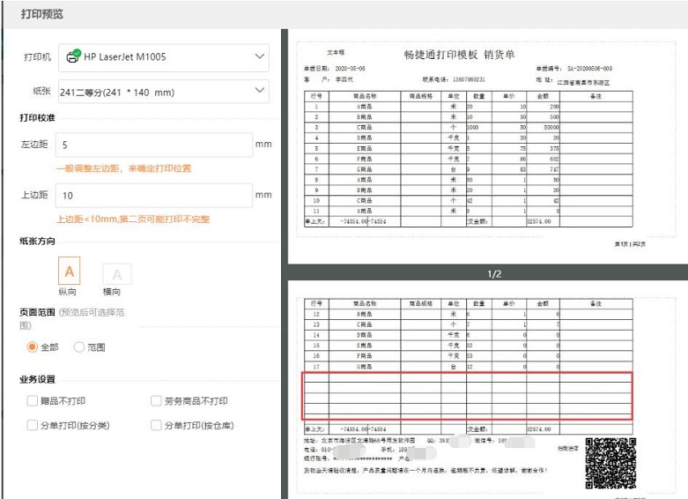Open the paper size dropdown 241二等分
688x499 pixels.
tap(164, 92)
